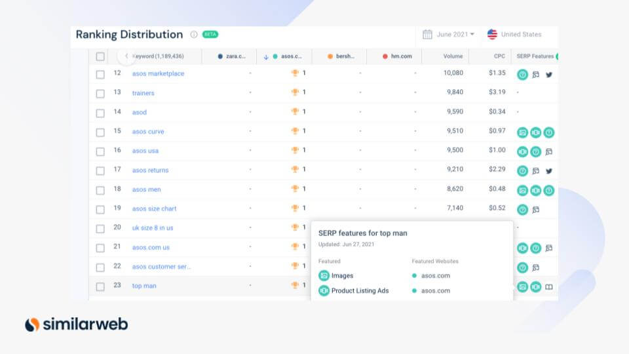Click the BETA badge next to the title

coord(210,35)
